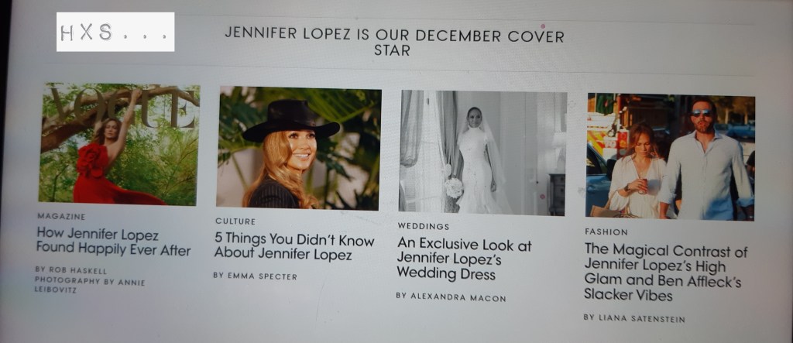Open 'An Exclusive Look at Jennifer Lopez's Wedding Dress'
The height and width of the screenshot is (343, 793).
(464, 259)
